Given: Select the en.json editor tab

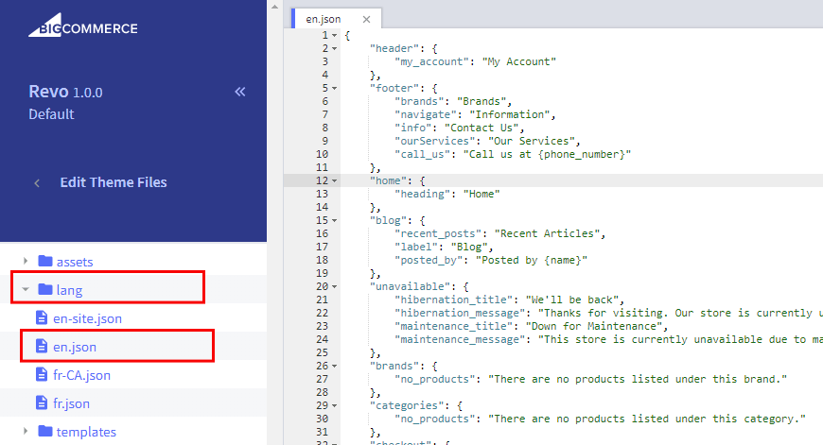Looking at the screenshot, I should tap(323, 19).
